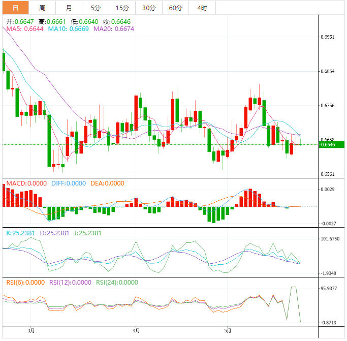Click the RSI(6) indicator label

point(23,283)
